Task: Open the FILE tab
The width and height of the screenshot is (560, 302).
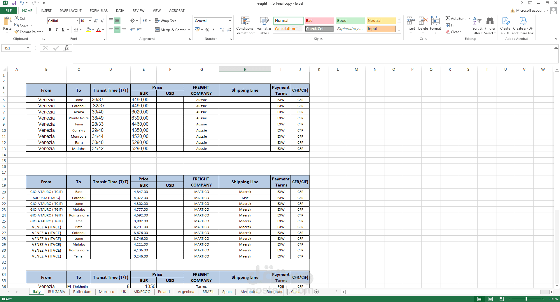Action: pos(9,11)
